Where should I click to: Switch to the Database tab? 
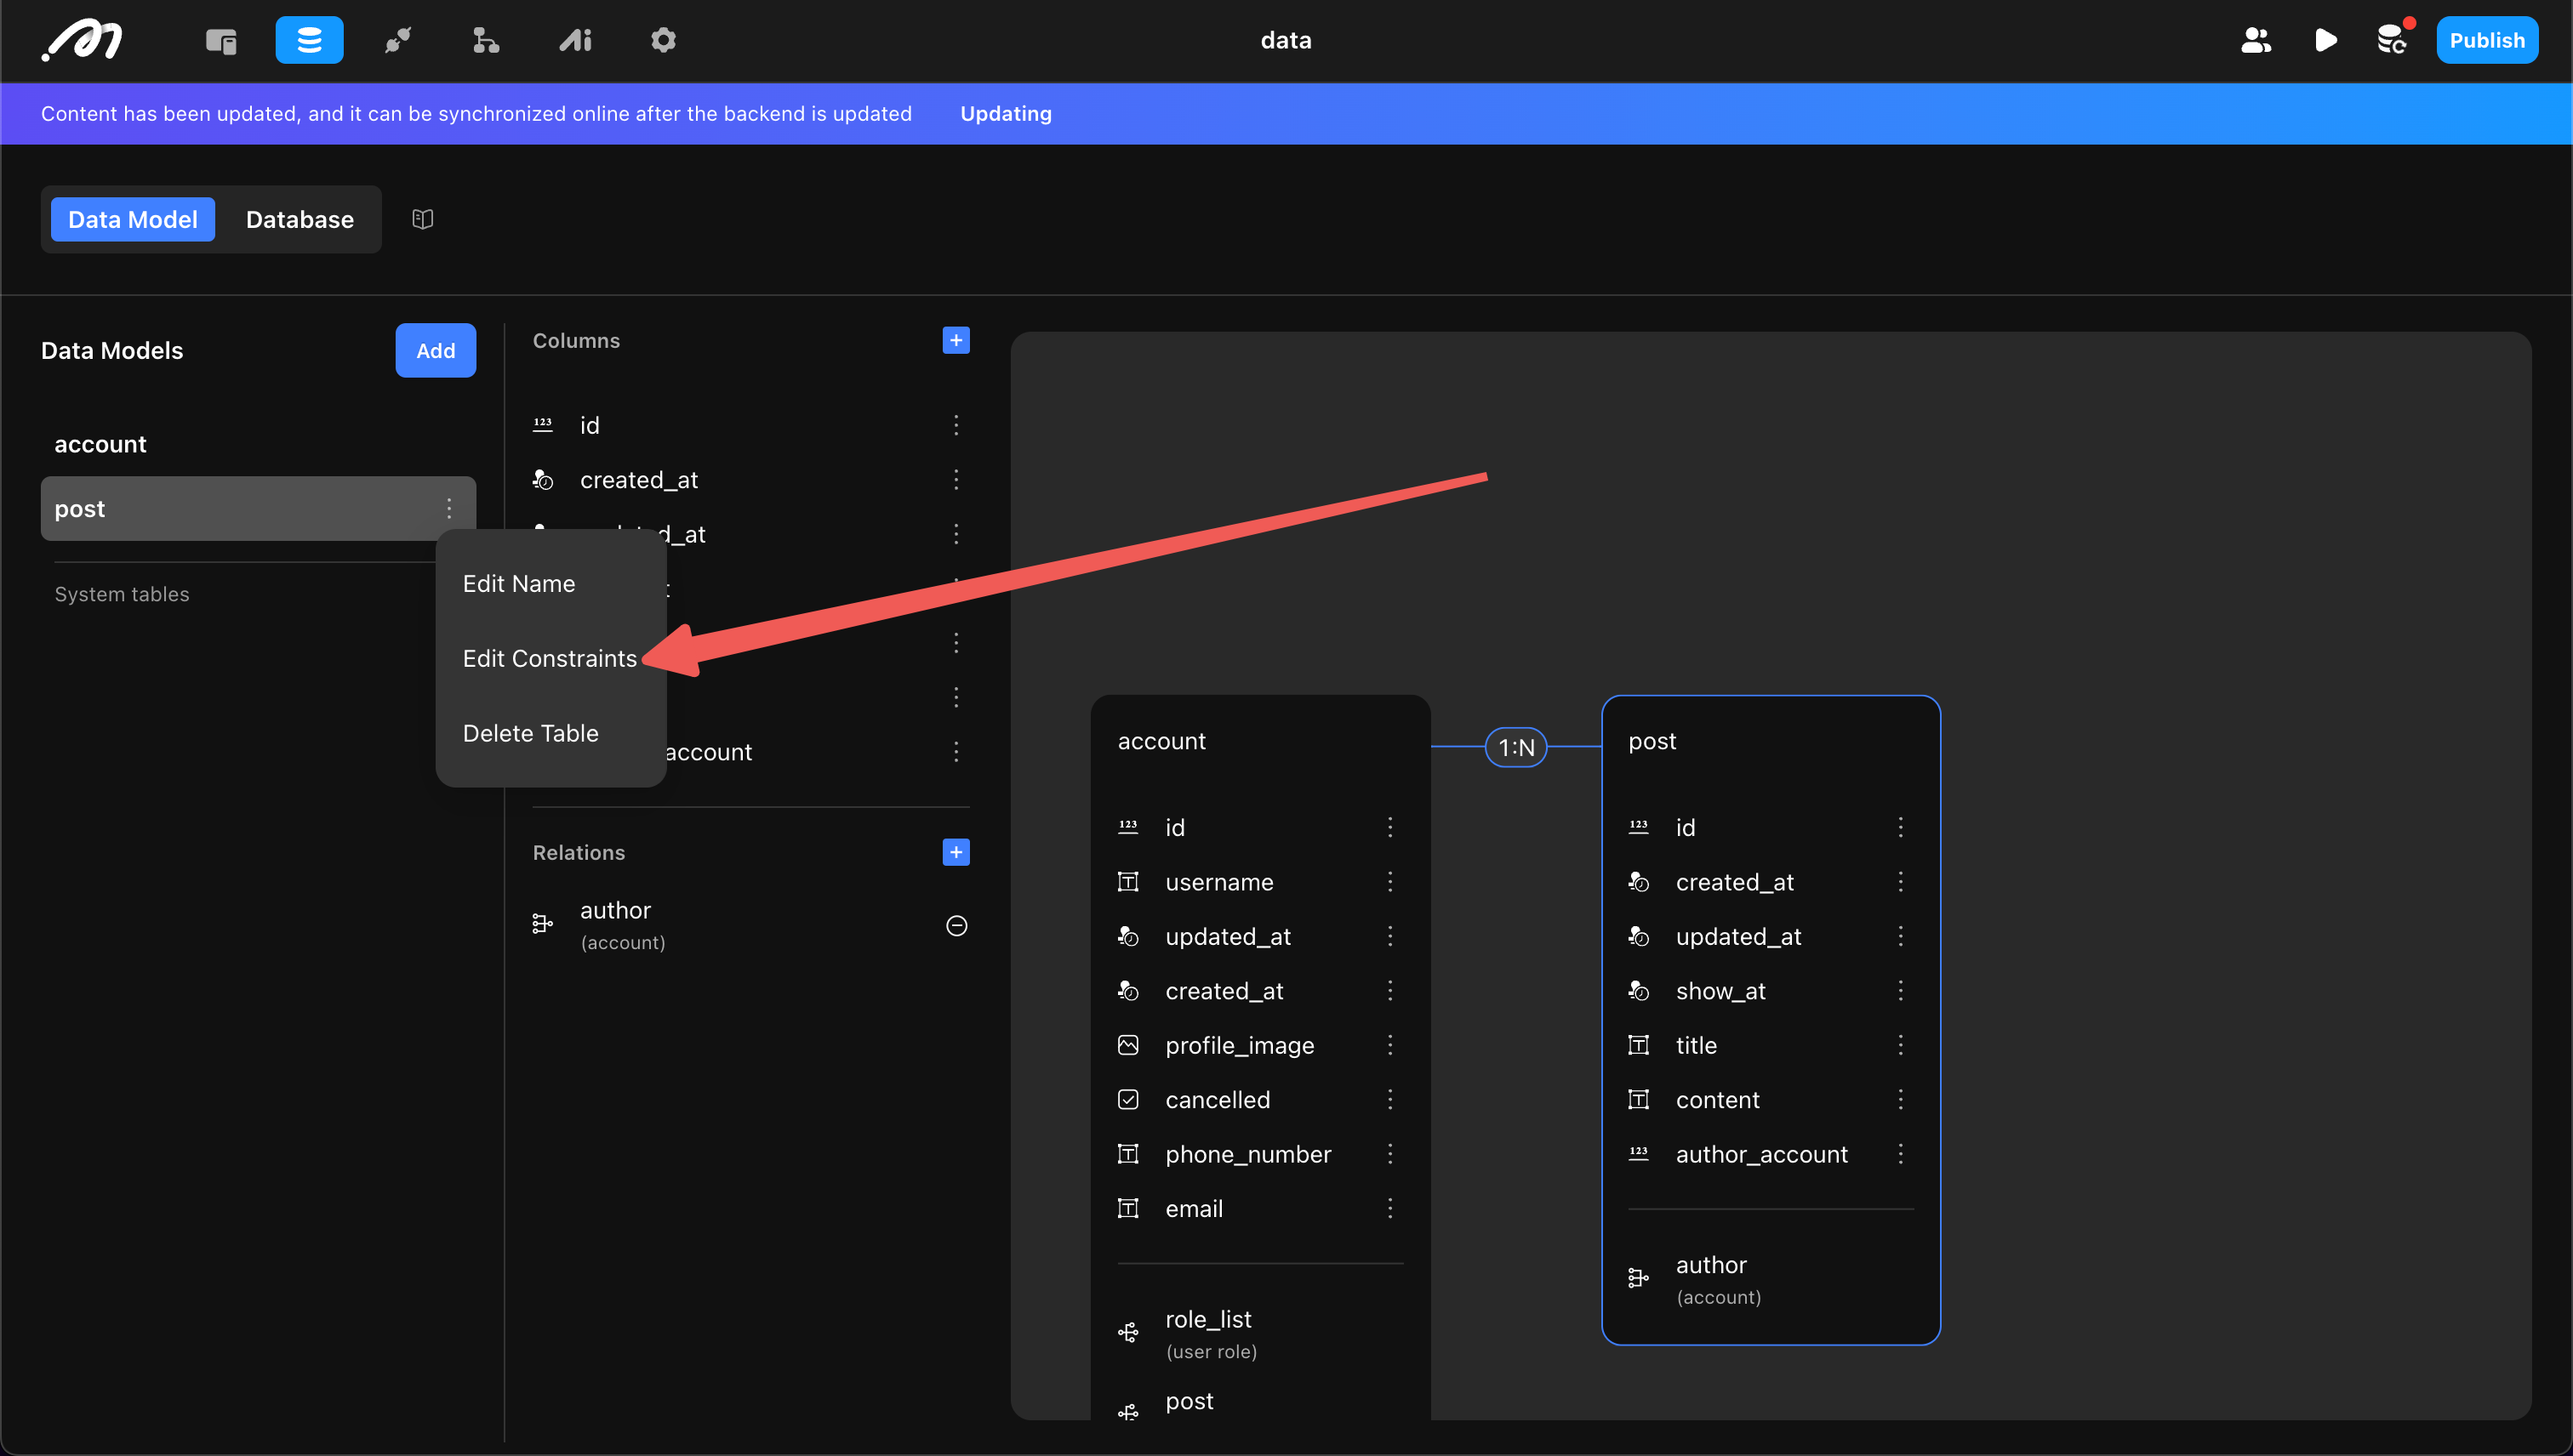pyautogui.click(x=300, y=219)
